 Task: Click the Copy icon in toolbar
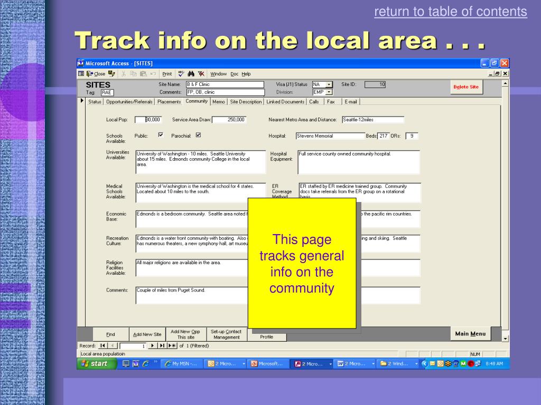(x=134, y=74)
